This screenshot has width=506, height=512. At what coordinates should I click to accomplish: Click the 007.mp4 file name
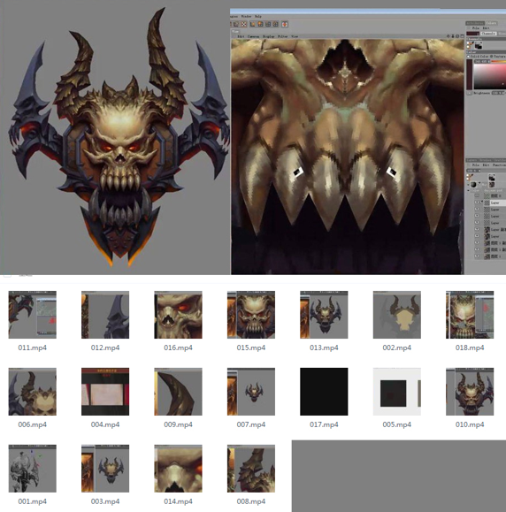251,424
